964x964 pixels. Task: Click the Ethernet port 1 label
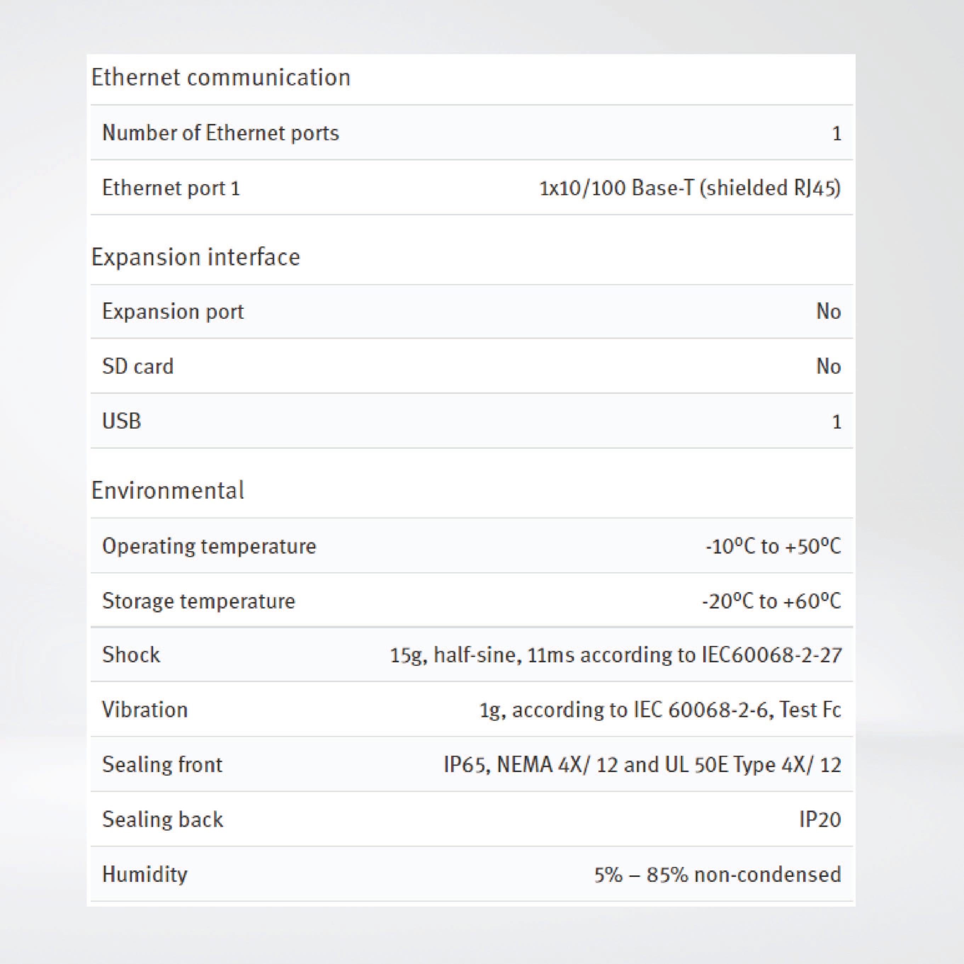(x=171, y=188)
